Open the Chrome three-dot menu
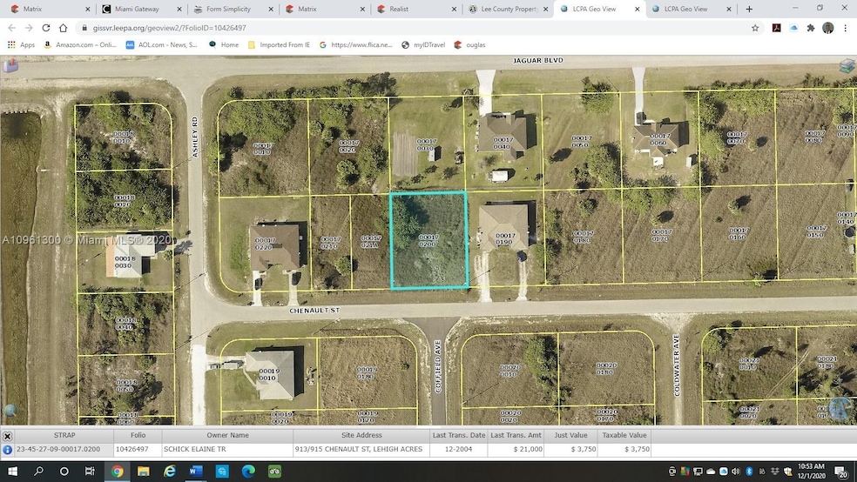This screenshot has height=482, width=857. pyautogui.click(x=847, y=28)
